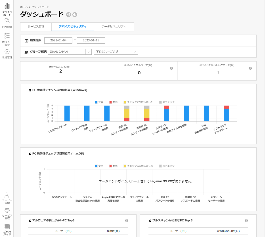Open ポリシー設定 from left sidebar
The width and height of the screenshot is (266, 237).
coord(7,36)
